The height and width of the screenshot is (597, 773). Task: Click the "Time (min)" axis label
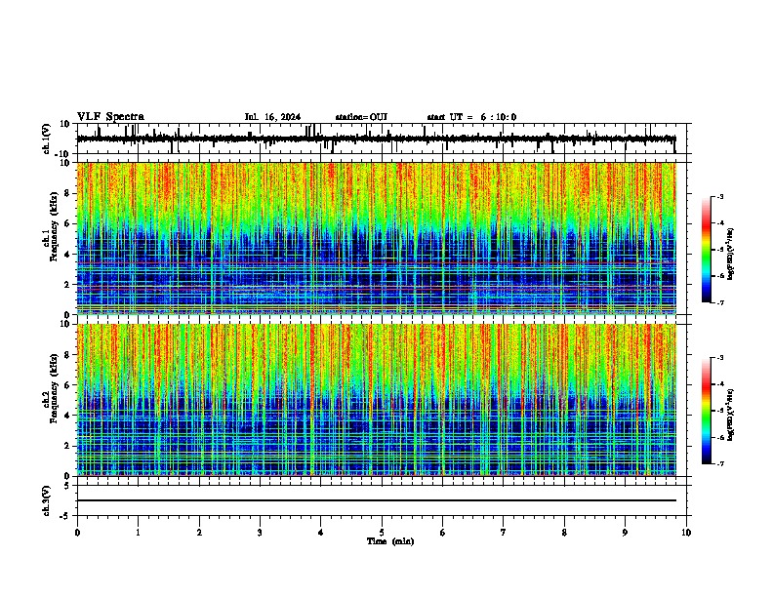coord(390,541)
